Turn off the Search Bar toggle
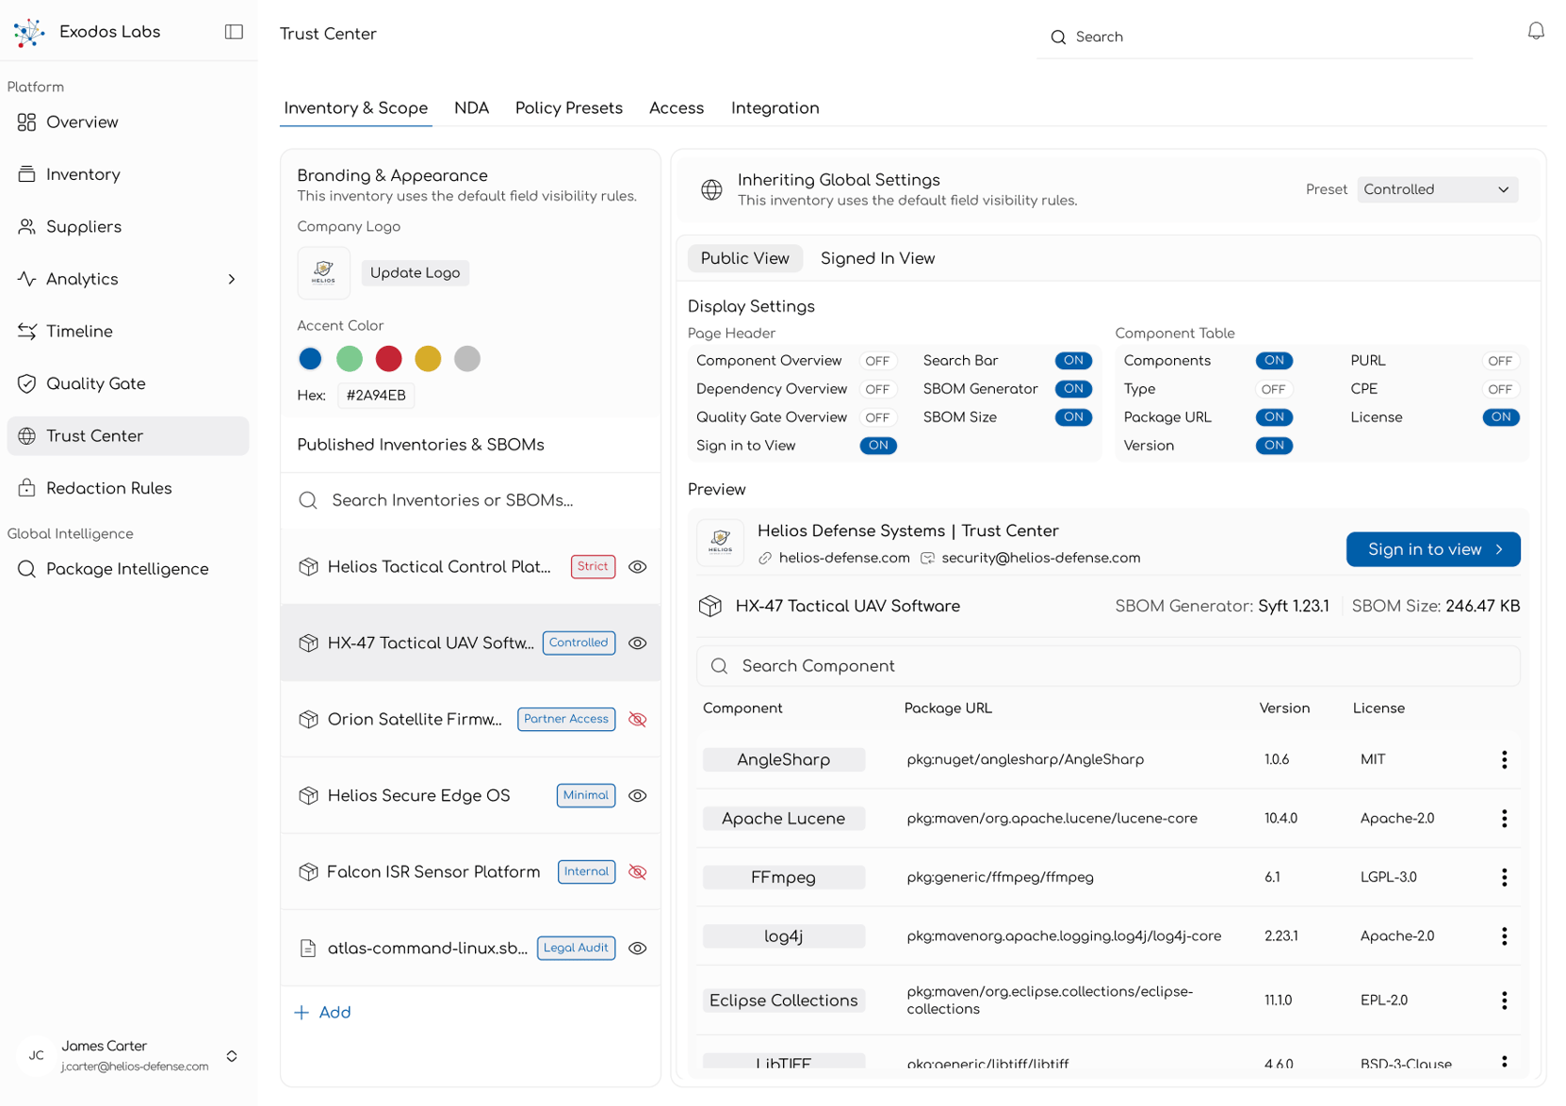Viewport: 1566px width, 1106px height. pyautogui.click(x=1072, y=361)
